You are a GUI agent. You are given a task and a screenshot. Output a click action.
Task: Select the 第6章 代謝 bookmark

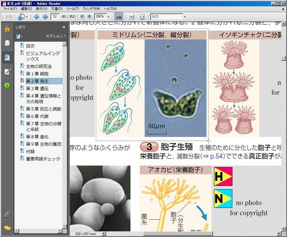[37, 116]
